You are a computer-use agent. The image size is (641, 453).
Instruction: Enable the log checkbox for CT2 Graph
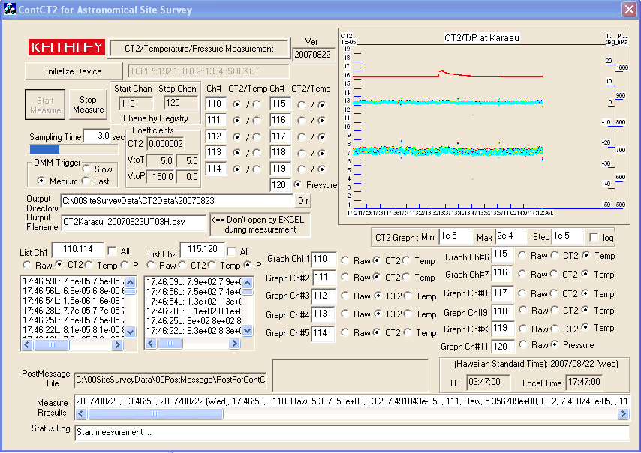[595, 237]
